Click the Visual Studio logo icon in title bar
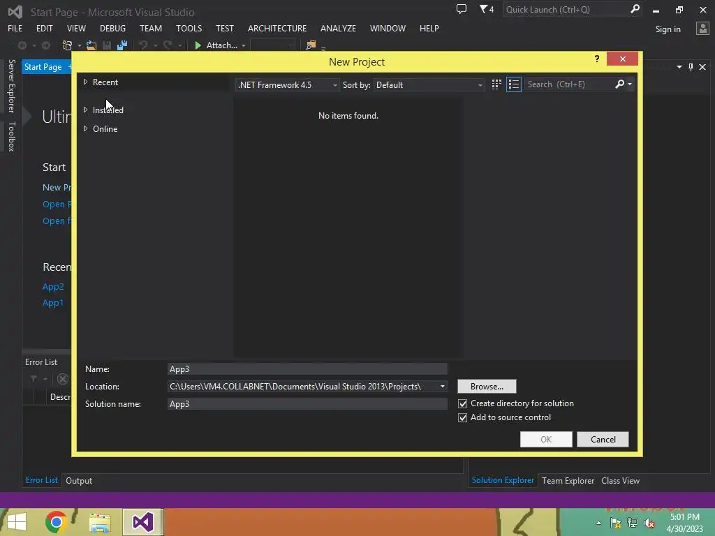The height and width of the screenshot is (536, 715). pos(15,12)
